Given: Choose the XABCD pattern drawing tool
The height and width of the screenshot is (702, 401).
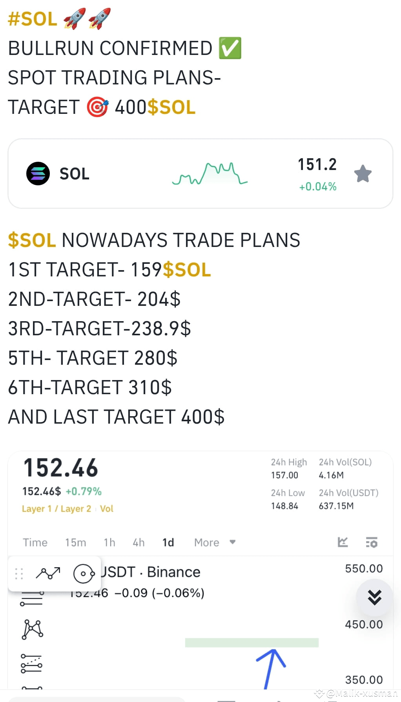Looking at the screenshot, I should tap(32, 629).
